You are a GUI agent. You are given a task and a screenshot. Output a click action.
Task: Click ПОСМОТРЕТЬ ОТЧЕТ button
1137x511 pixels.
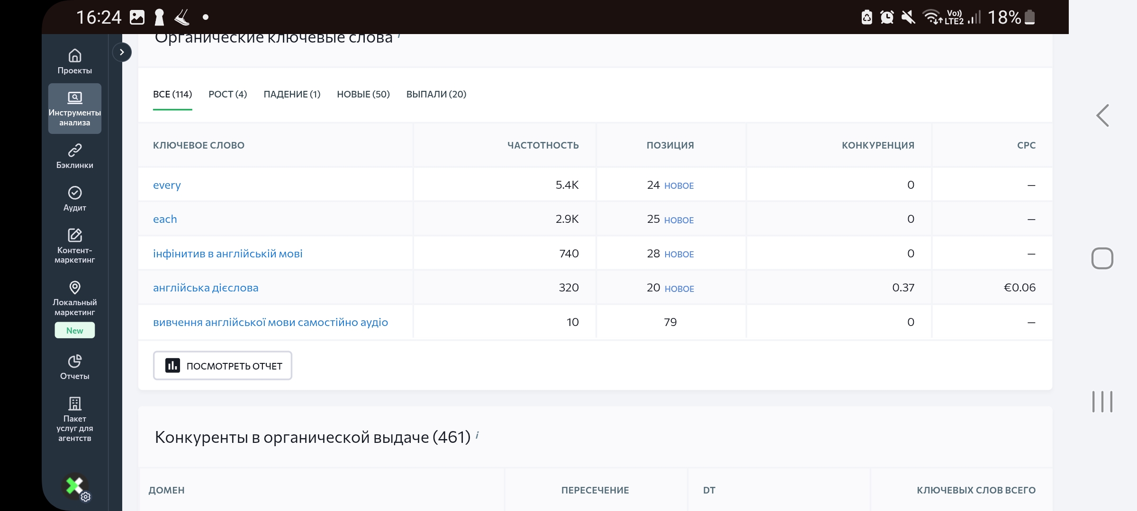click(222, 365)
